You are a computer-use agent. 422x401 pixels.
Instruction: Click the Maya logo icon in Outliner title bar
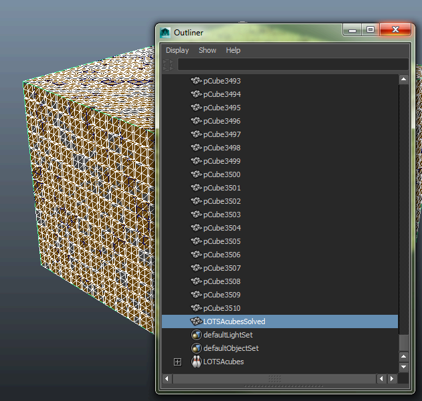165,33
